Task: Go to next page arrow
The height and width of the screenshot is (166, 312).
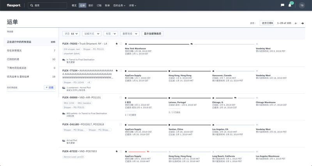Action: click(302, 23)
